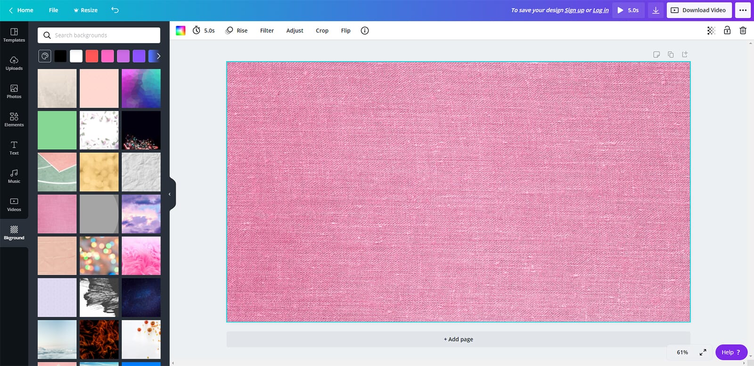Select the violet color swatch

(139, 56)
